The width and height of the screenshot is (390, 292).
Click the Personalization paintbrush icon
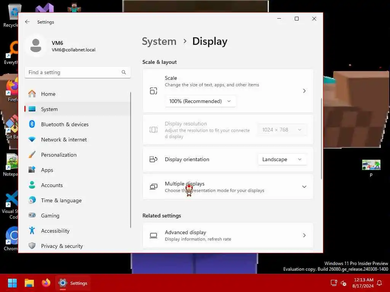[x=32, y=154]
